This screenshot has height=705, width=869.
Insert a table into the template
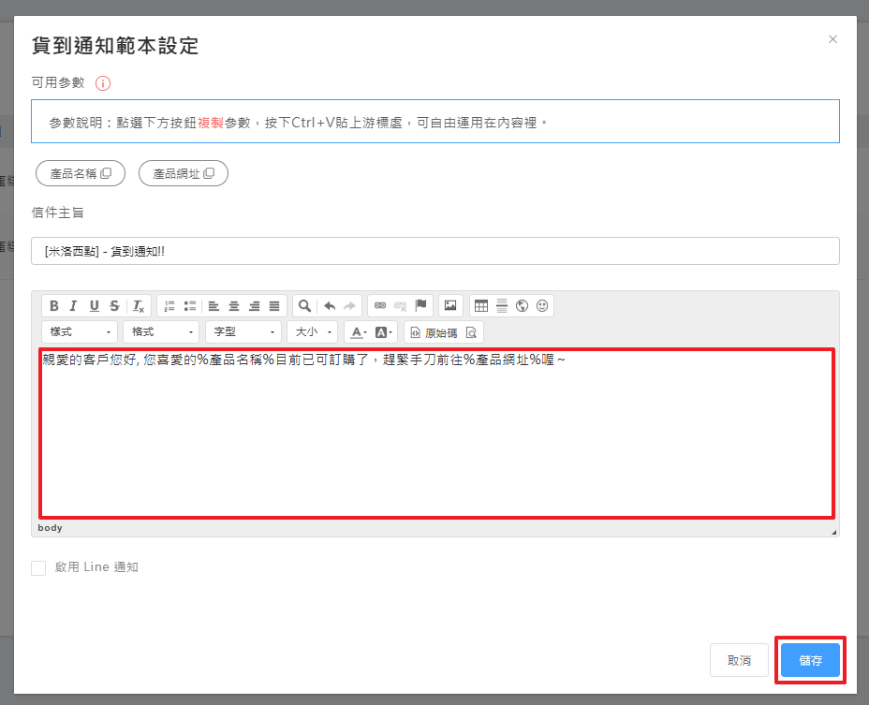[x=481, y=305]
